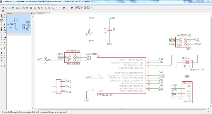Image resolution: width=212 pixels, height=114 pixels.
Task: Run a script with the blue SCR icon
Action: tap(31, 8)
